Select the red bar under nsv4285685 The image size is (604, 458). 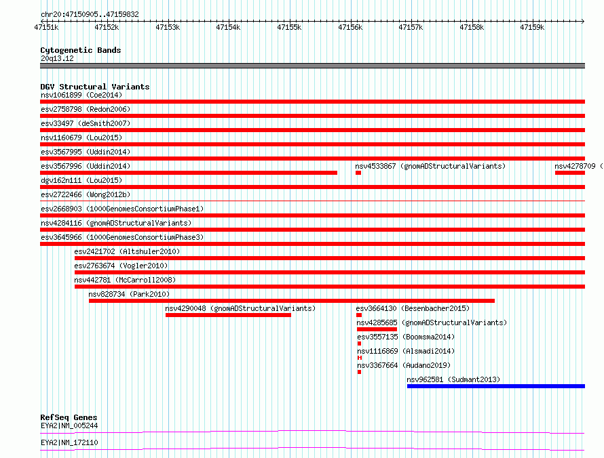[x=377, y=329]
